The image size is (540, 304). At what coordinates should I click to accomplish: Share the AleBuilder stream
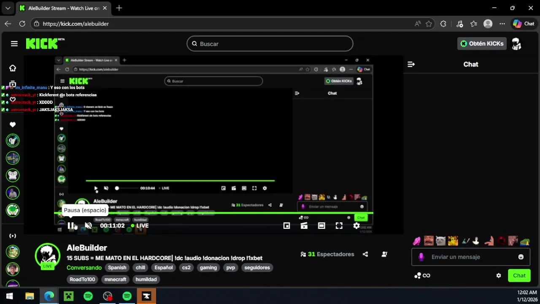tap(365, 254)
